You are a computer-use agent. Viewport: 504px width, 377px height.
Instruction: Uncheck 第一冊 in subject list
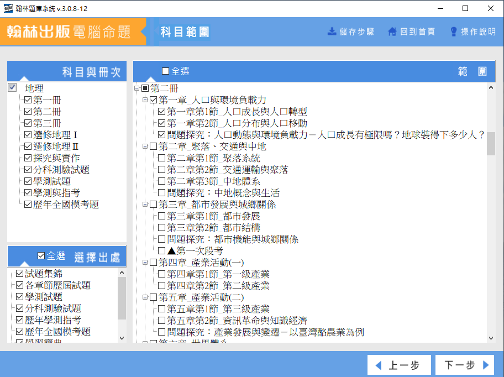[x=28, y=100]
